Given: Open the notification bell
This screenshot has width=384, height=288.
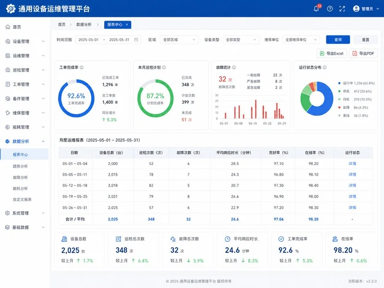Looking at the screenshot, I should coord(316,9).
